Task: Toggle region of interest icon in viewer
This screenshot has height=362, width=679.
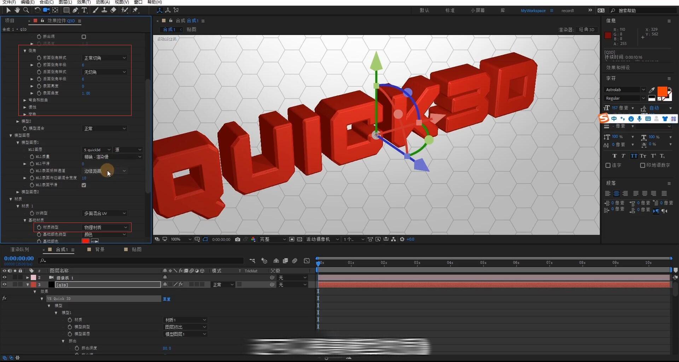Action: click(292, 239)
